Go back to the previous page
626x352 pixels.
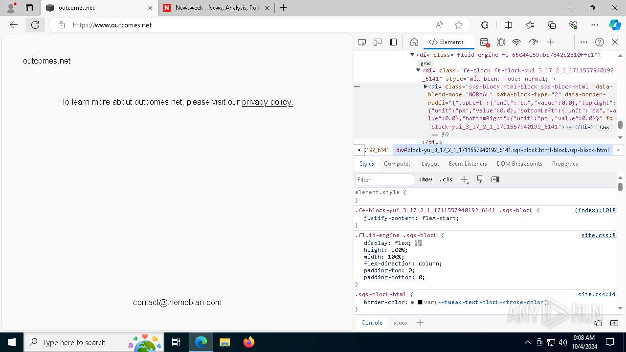[x=14, y=25]
